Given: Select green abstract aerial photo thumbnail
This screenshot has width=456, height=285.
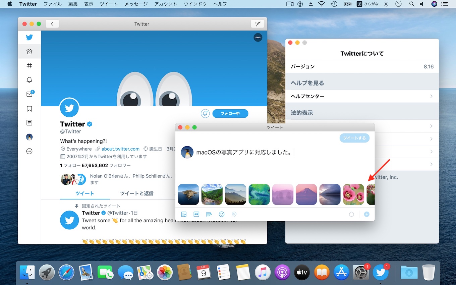Looking at the screenshot, I should (259, 194).
